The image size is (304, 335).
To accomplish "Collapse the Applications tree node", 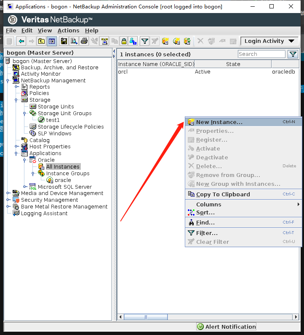I will pyautogui.click(x=16, y=153).
